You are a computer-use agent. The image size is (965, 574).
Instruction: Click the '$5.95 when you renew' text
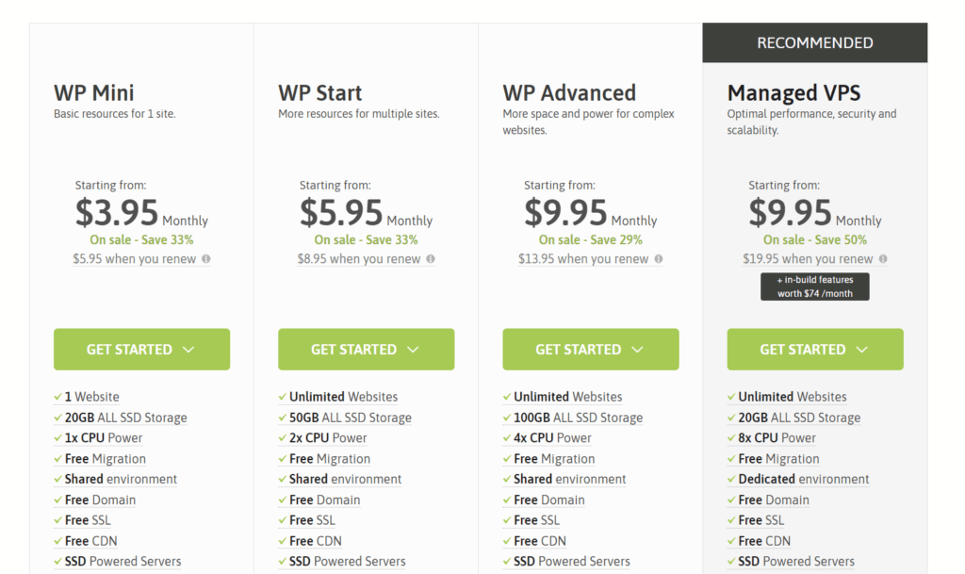[134, 259]
